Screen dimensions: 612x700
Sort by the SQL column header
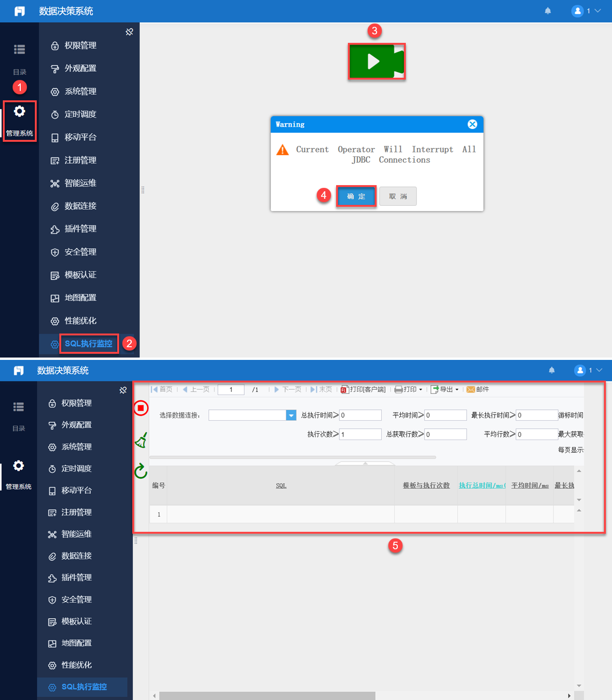coord(281,486)
